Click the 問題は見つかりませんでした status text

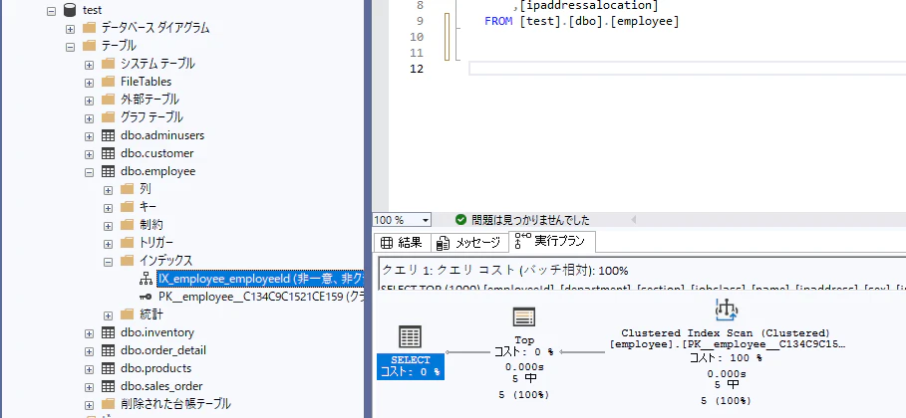(530, 220)
